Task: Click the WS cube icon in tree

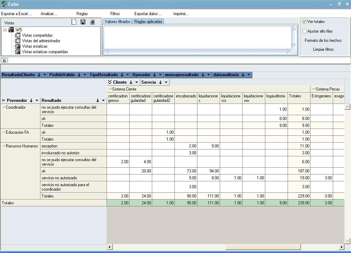Action: (11, 30)
